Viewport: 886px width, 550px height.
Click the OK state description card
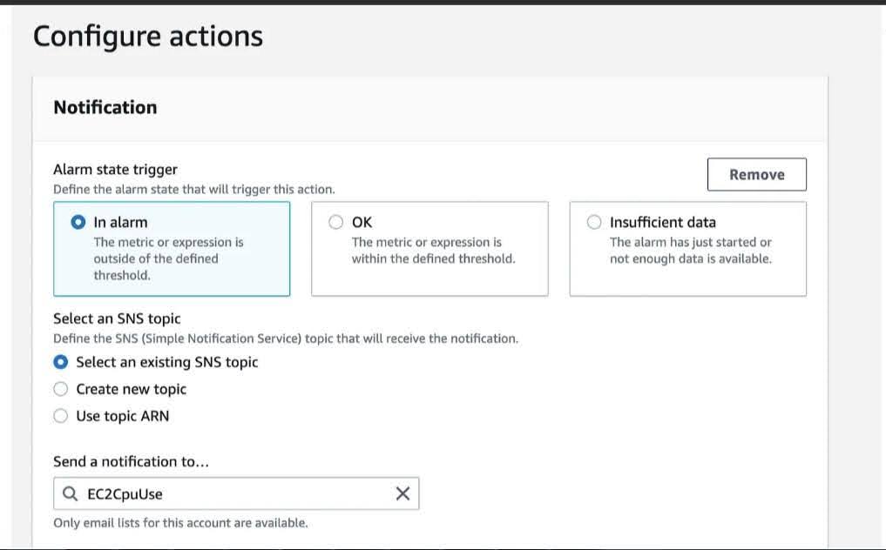pyautogui.click(x=429, y=248)
